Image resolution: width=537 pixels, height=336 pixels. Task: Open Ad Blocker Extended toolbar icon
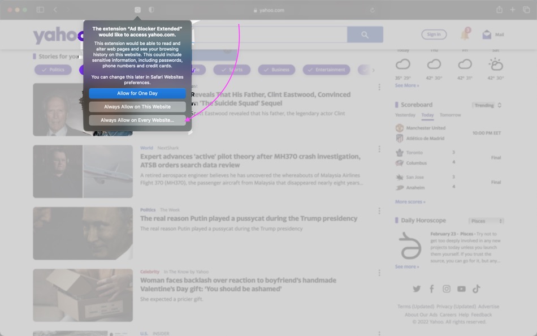pos(138,10)
